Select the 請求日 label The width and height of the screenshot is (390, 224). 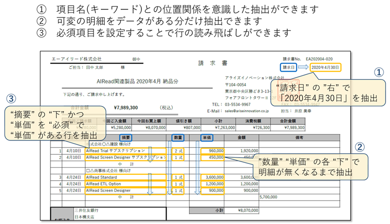(289, 67)
